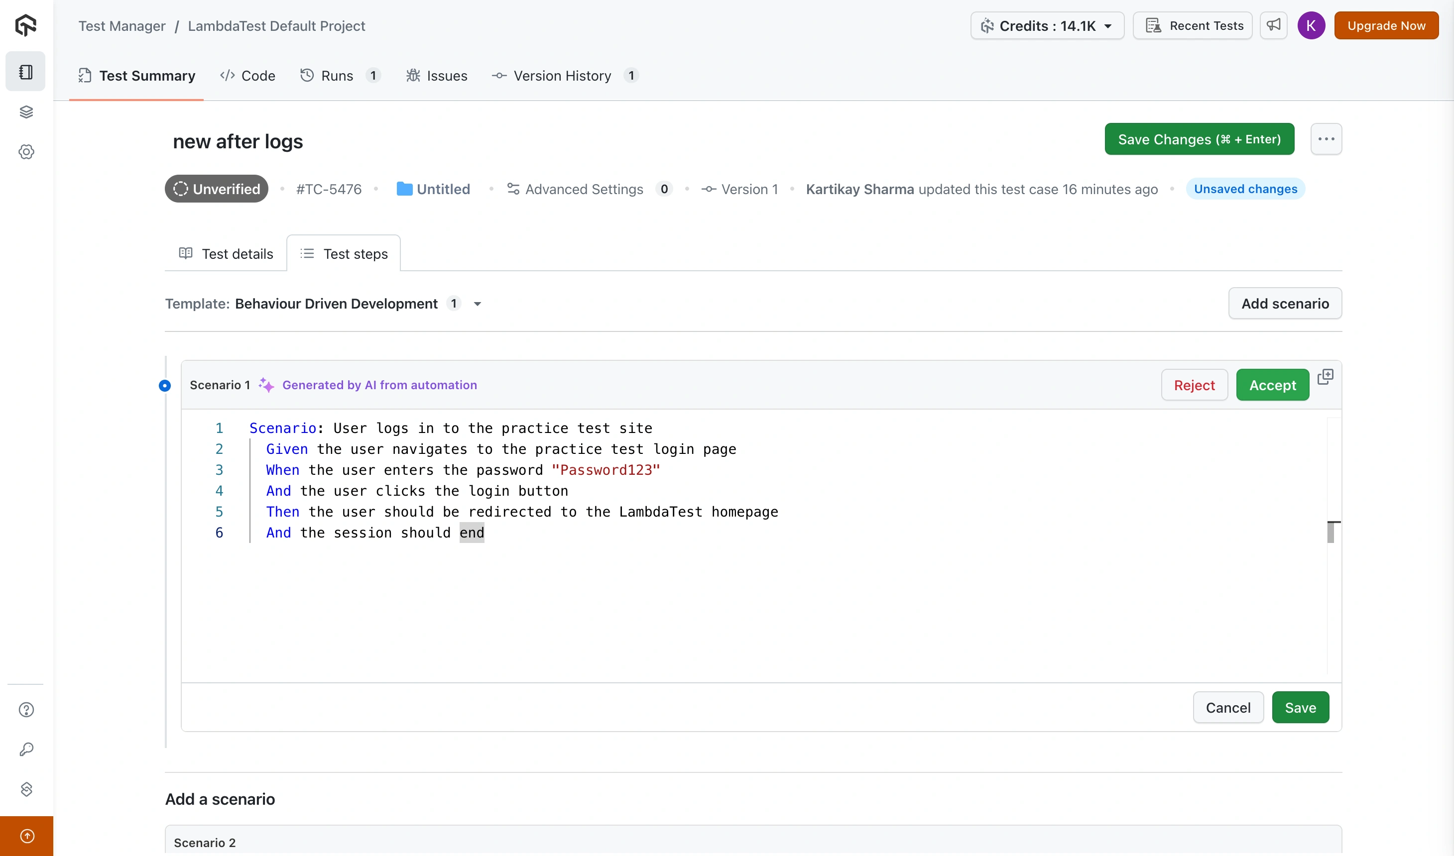
Task: Click the key icon in the sidebar
Action: 26,749
